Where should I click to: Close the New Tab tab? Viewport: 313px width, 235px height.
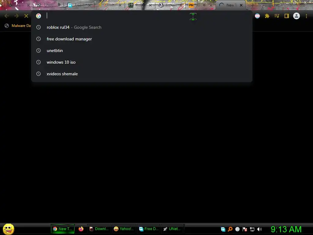(x=241, y=5)
